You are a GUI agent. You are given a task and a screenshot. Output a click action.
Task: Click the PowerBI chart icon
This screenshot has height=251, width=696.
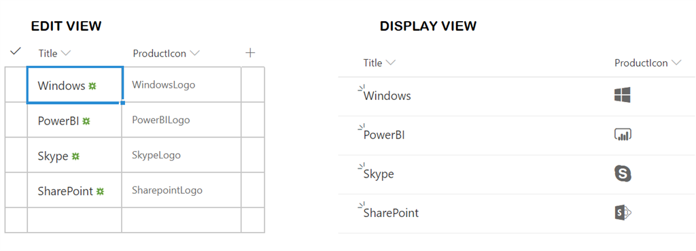(623, 134)
